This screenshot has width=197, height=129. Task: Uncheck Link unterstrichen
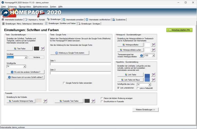(x=118, y=88)
